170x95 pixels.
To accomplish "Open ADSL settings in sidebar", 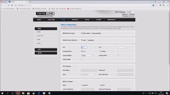I will (39, 43).
